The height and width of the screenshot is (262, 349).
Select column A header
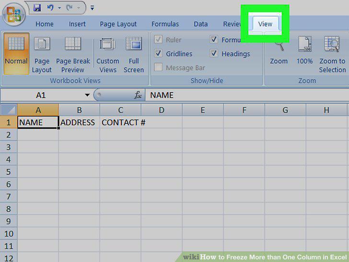(38, 110)
